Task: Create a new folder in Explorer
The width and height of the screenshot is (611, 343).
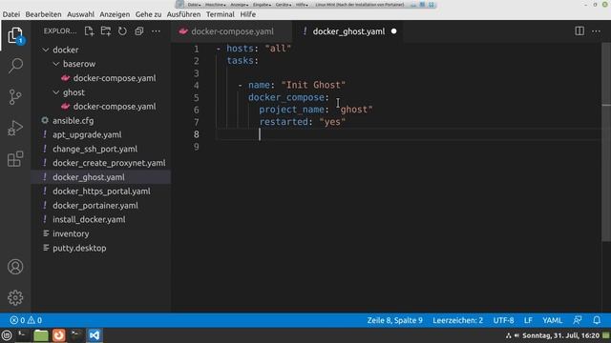Action: tap(106, 31)
